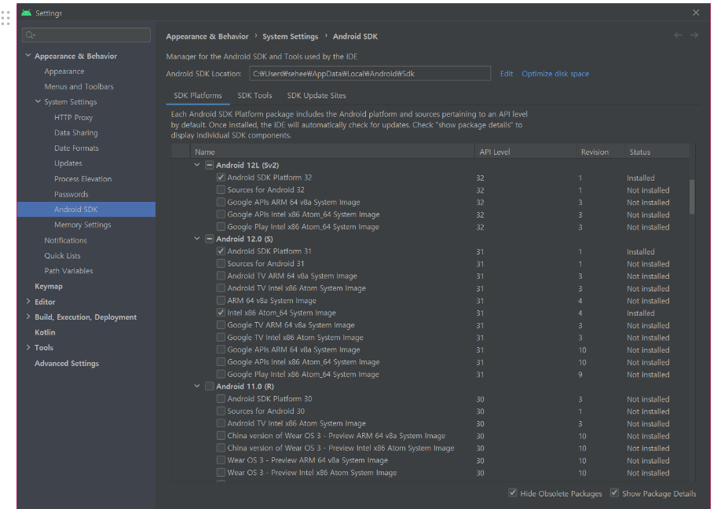
Task: Click the Revision column header
Action: coord(600,152)
